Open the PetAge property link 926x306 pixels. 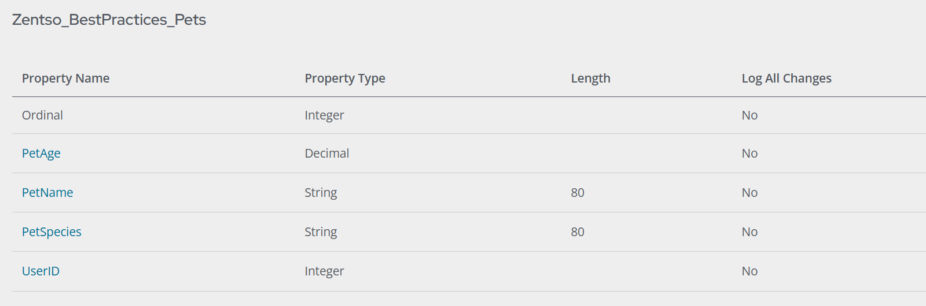tap(41, 154)
